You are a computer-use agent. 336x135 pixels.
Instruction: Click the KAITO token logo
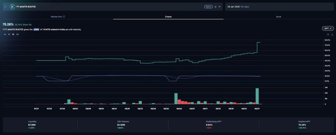[12, 7]
